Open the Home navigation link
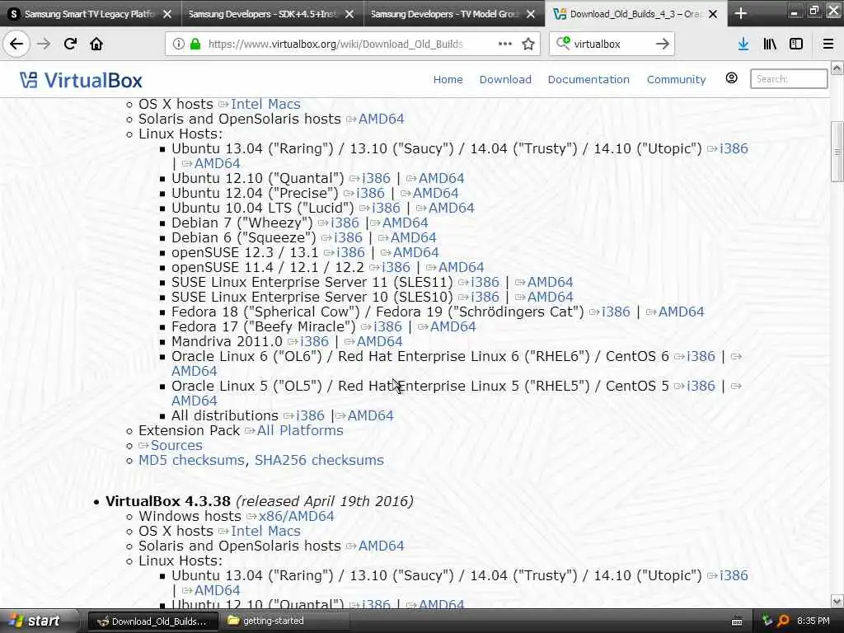This screenshot has width=844, height=633. tap(448, 80)
